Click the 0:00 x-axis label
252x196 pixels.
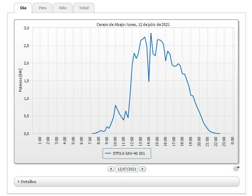point(233,140)
